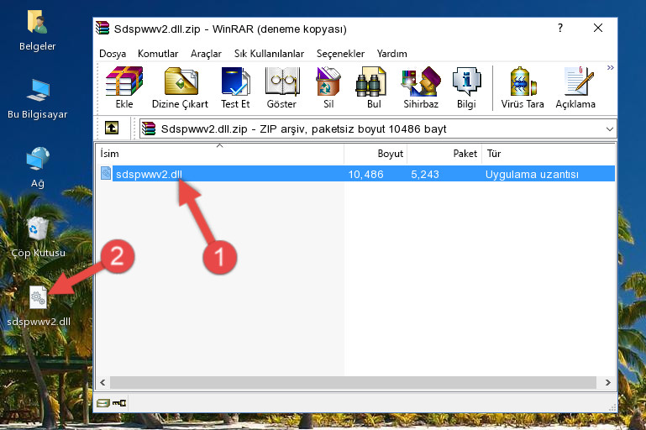646x430 pixels.
Task: Open the Dosya menu
Action: click(113, 54)
